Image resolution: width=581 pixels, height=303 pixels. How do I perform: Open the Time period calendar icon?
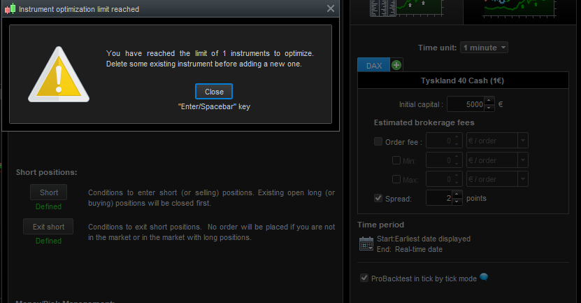[366, 244]
